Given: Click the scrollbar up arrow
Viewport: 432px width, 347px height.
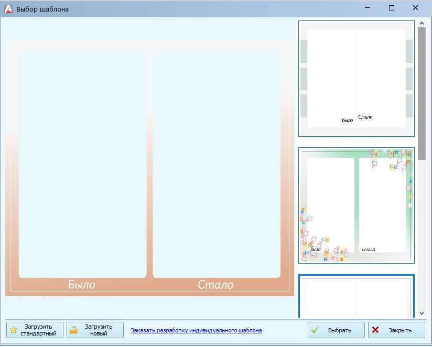Looking at the screenshot, I should pos(422,23).
